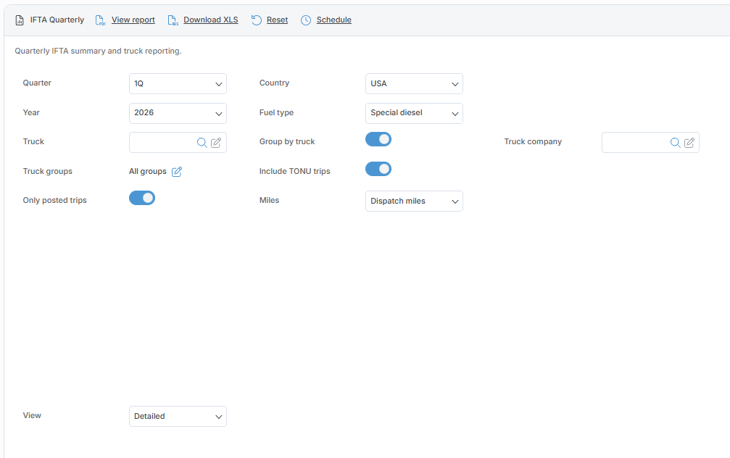Open the View dropdown set to Detailed
The height and width of the screenshot is (458, 730).
pyautogui.click(x=178, y=417)
